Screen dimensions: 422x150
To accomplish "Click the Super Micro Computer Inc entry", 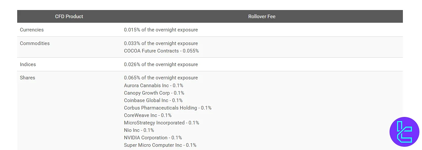I will 160,145.
